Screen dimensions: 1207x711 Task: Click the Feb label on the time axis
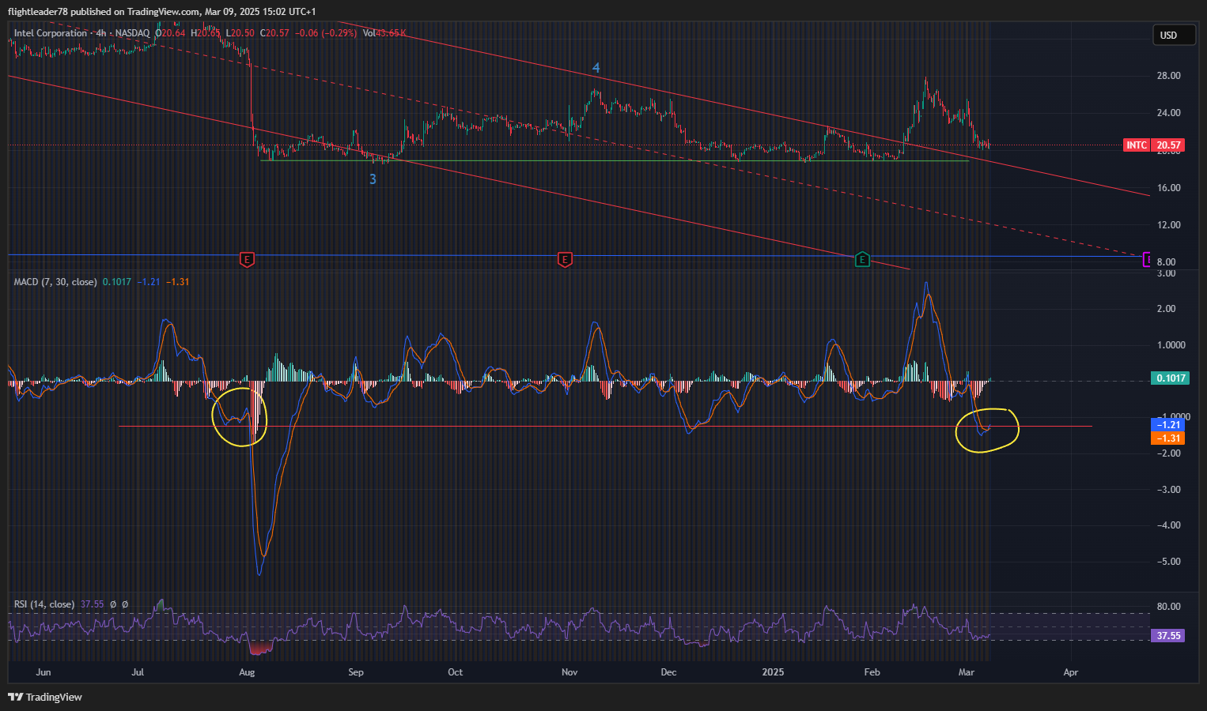pos(872,672)
